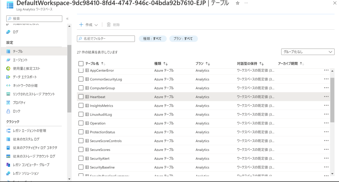Click the 従来のアクティビティ ログ コネクタ icon
Image resolution: width=339 pixels, height=182 pixels.
(8, 148)
